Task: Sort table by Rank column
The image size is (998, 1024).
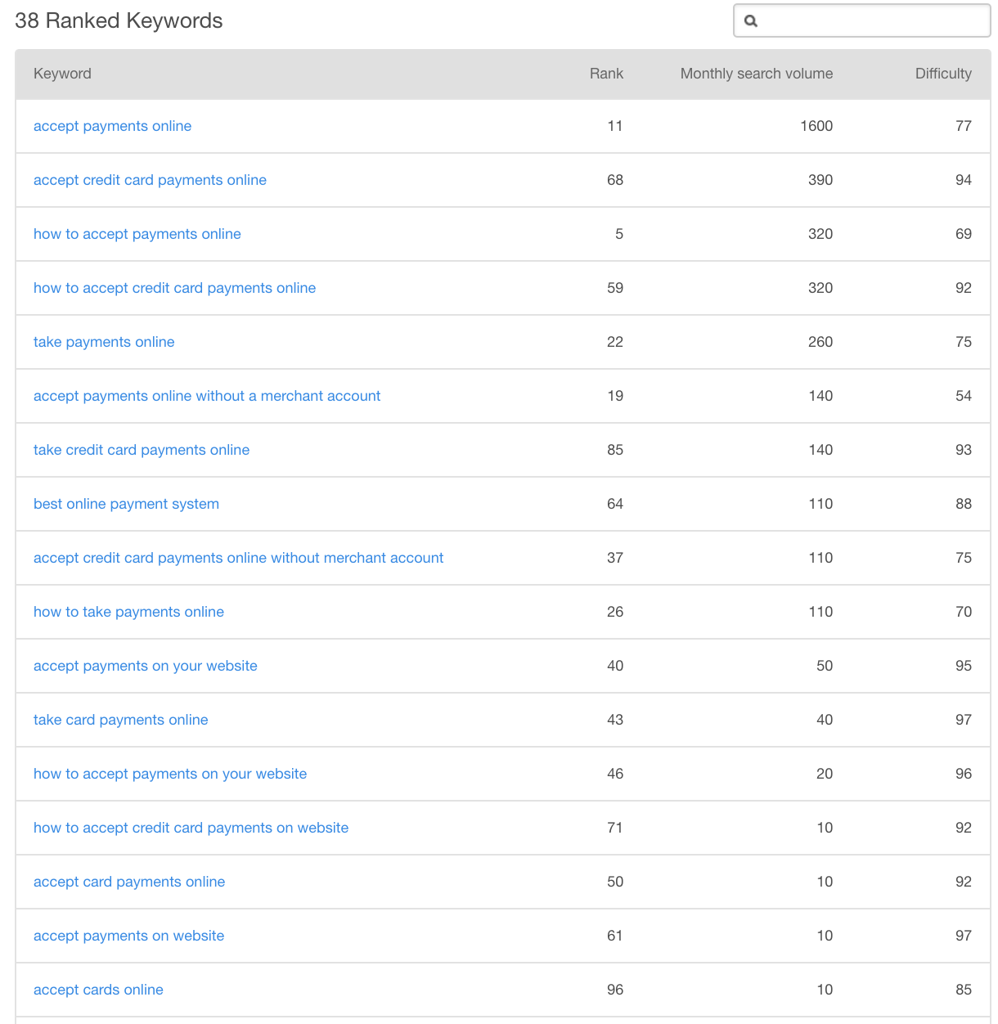Action: click(606, 74)
